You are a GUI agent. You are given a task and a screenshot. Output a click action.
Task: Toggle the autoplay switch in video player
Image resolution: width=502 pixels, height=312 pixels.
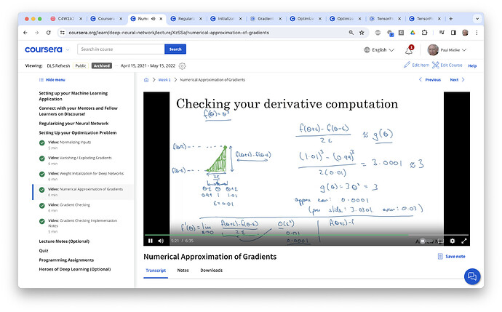pos(423,241)
